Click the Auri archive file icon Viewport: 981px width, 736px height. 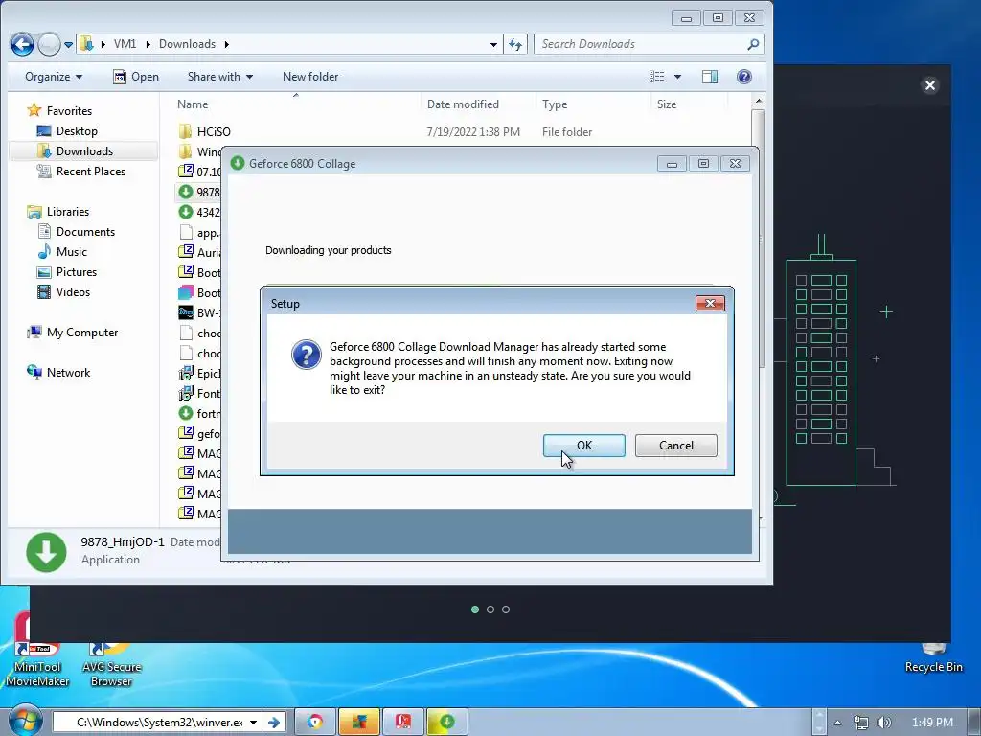(x=185, y=252)
